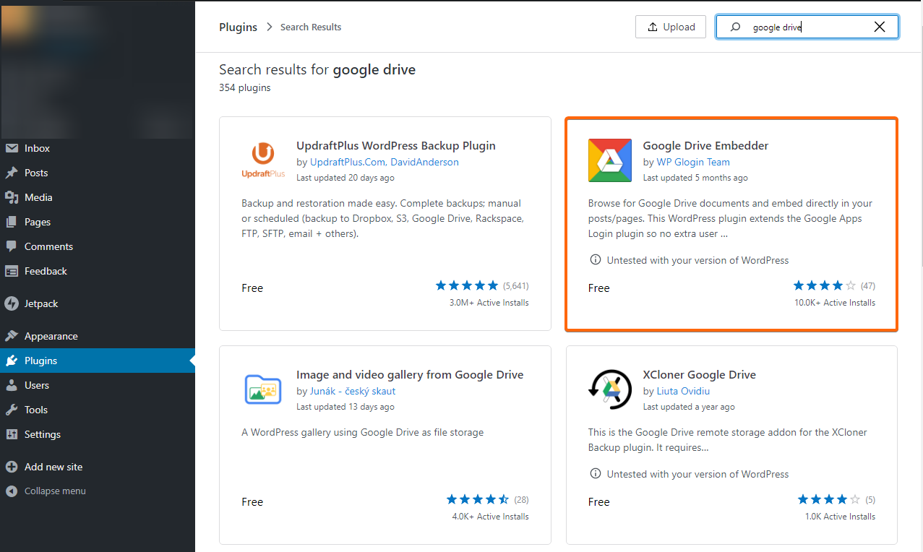Open the XCloner Google Drive title
This screenshot has height=552, width=923.
coord(700,374)
